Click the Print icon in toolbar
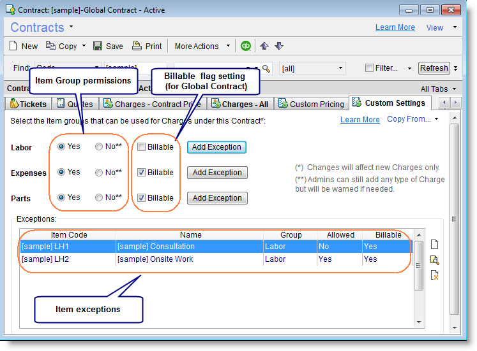This screenshot has width=477, height=351. [x=137, y=46]
